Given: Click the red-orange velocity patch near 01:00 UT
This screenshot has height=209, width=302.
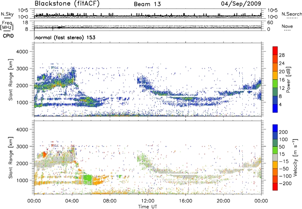Looking at the screenshot, I should [x=44, y=154].
